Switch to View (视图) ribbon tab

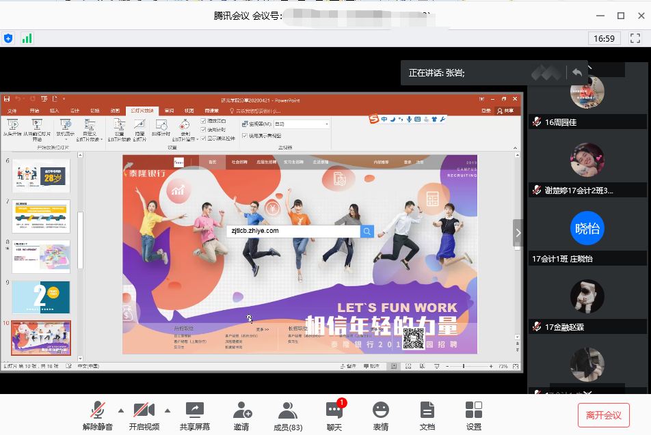point(189,111)
